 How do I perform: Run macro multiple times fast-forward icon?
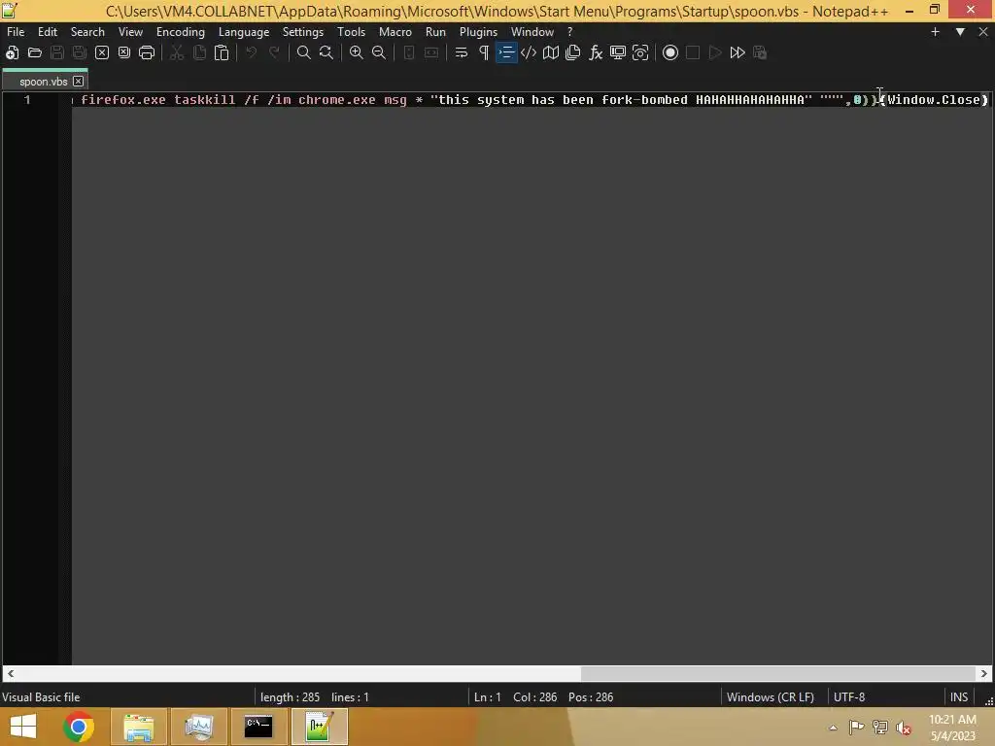tap(738, 52)
